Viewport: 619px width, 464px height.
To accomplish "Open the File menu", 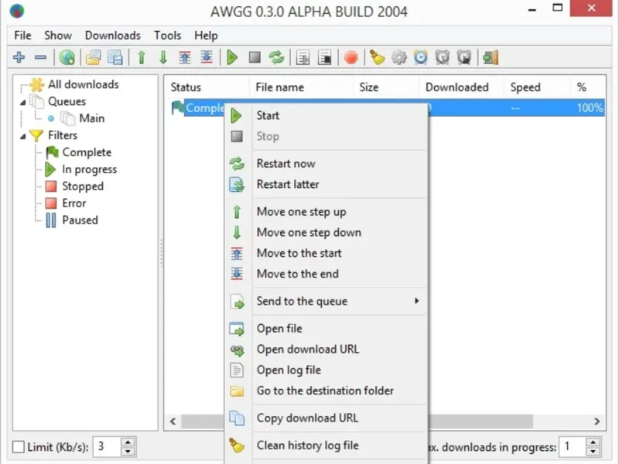I will [22, 36].
